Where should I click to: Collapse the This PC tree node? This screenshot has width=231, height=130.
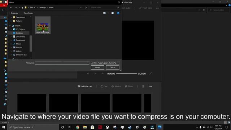point(10,26)
